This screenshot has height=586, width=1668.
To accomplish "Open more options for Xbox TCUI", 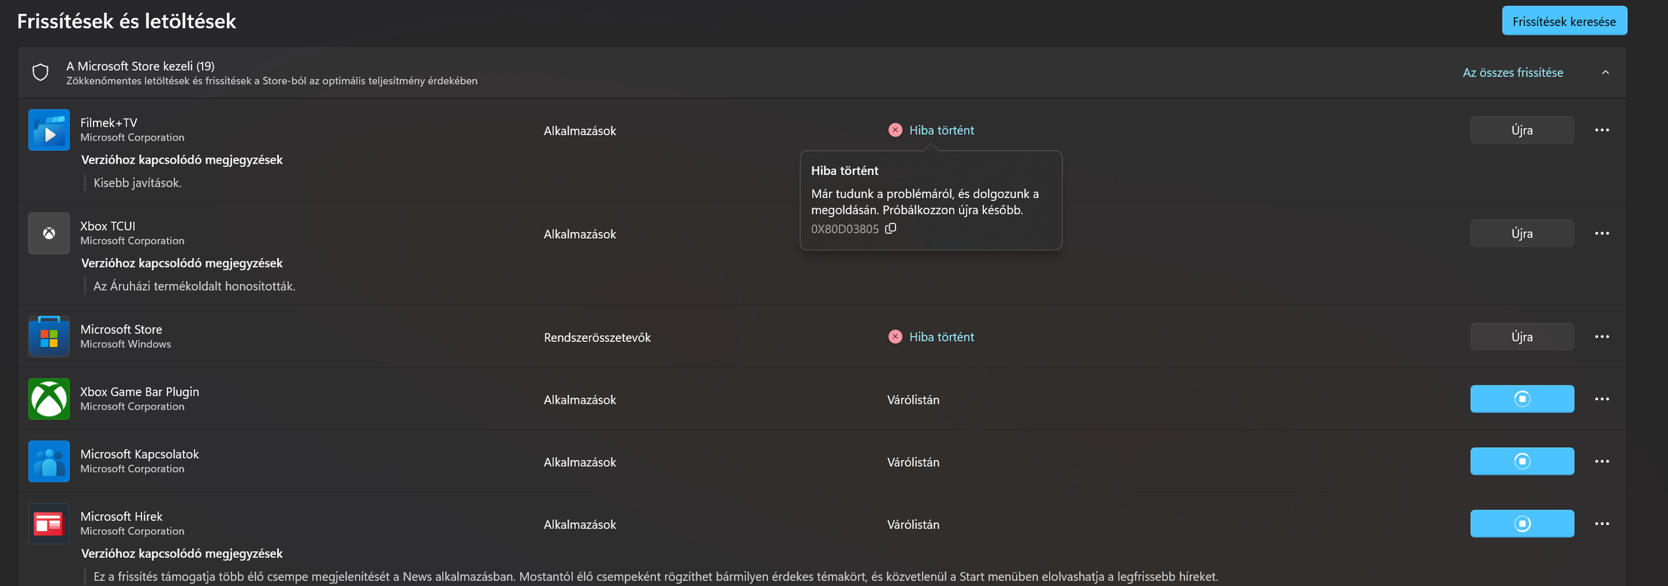I will pos(1602,234).
